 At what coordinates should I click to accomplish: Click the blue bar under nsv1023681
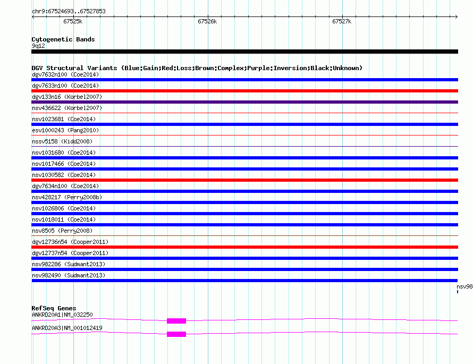click(244, 124)
